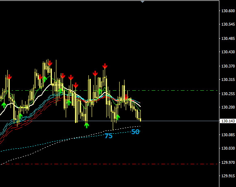Click the 130.545 price scale label
This screenshot has height=187, width=236.
pos(228,24)
